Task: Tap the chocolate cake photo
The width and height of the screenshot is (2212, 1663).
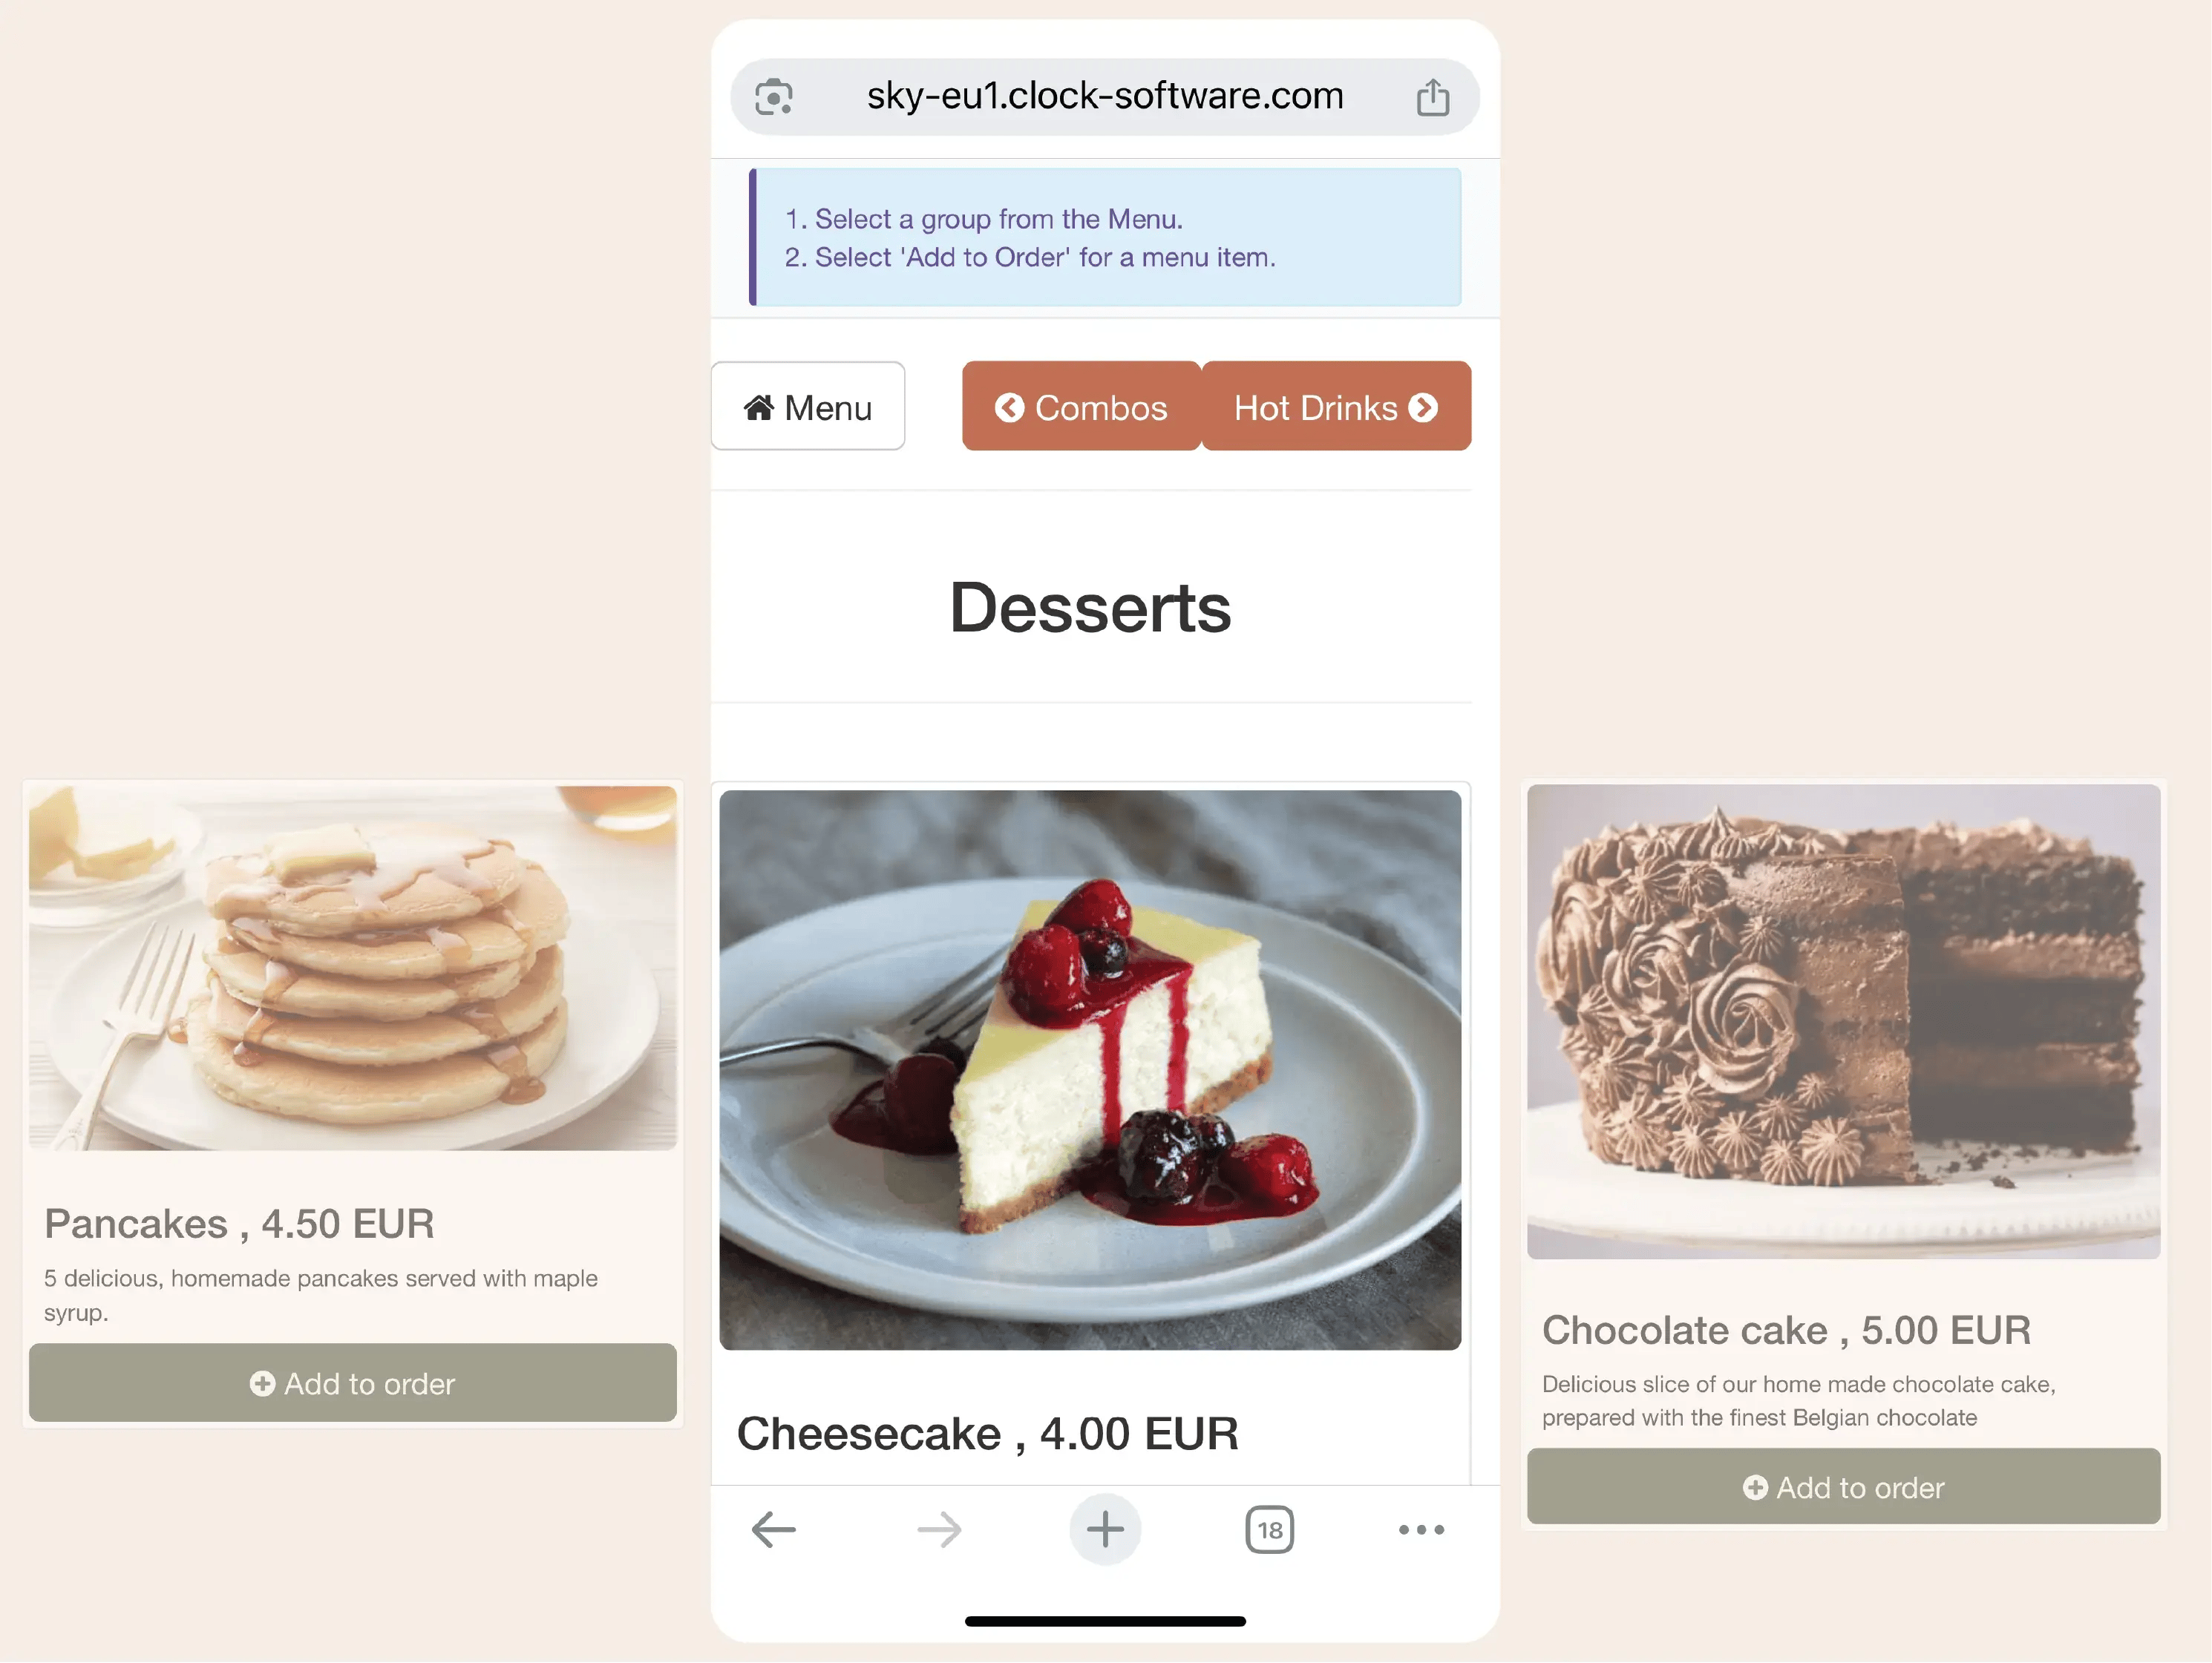Action: click(1843, 1021)
